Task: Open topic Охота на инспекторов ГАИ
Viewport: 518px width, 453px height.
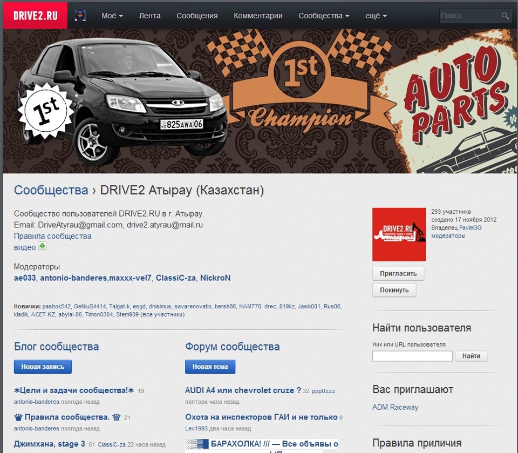Action: click(x=261, y=417)
